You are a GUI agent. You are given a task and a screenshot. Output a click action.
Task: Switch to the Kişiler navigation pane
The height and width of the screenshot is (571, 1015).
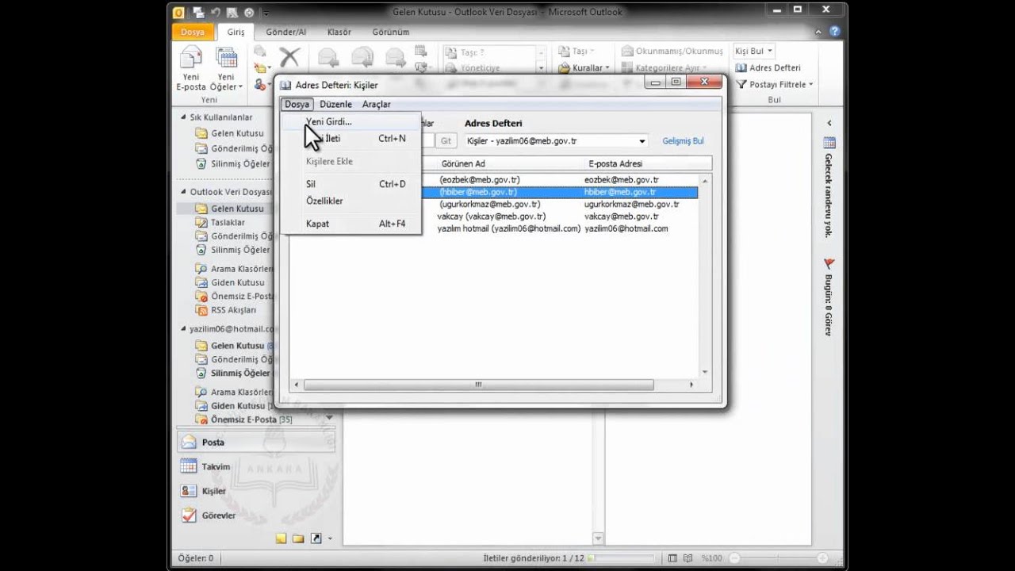(x=256, y=491)
